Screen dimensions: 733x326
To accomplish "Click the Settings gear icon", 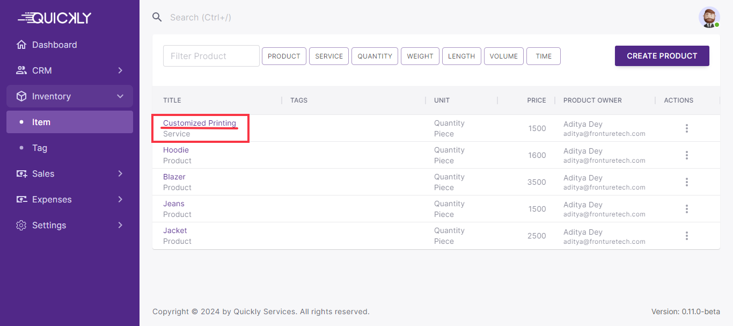I will click(x=21, y=225).
